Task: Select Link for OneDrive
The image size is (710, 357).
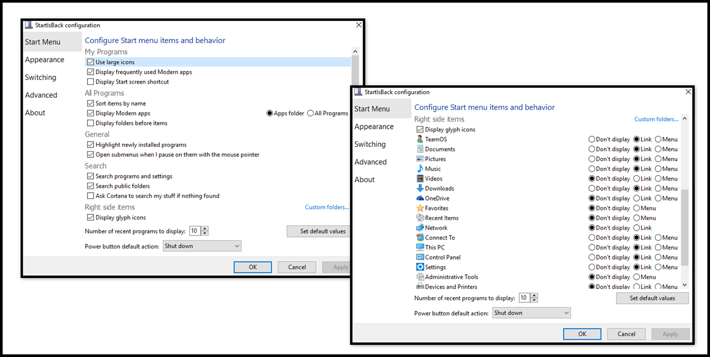Action: coord(636,199)
